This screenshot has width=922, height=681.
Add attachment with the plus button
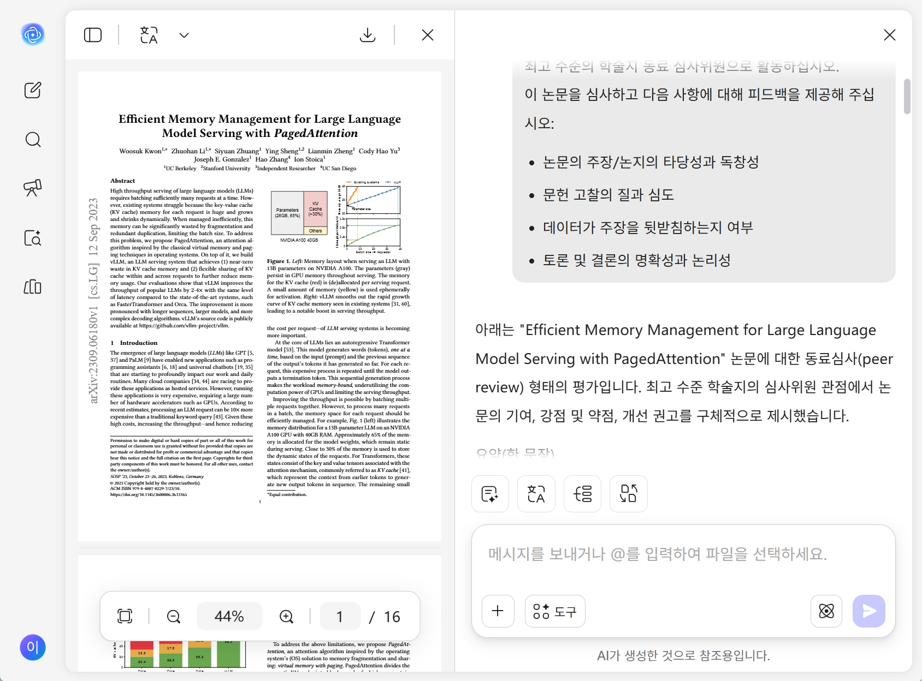498,611
